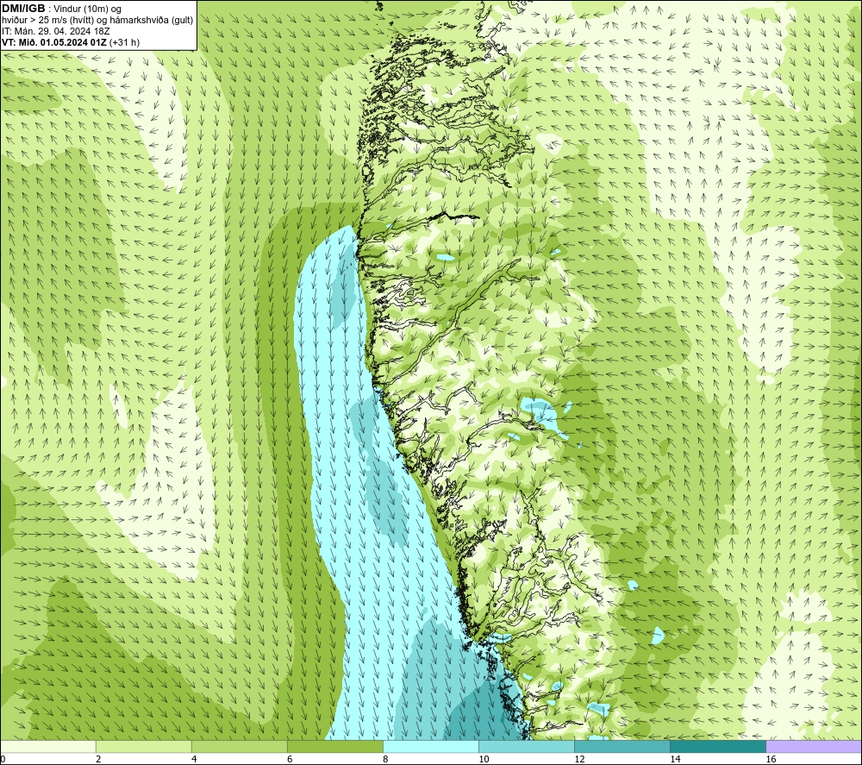Click the legend scale value "2"
This screenshot has height=765, width=862.
click(98, 760)
